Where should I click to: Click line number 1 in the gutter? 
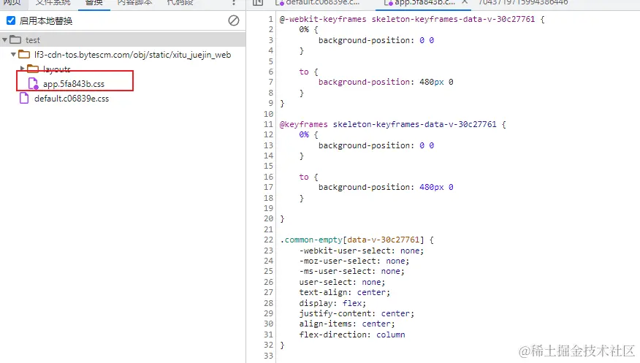pyautogui.click(x=270, y=19)
